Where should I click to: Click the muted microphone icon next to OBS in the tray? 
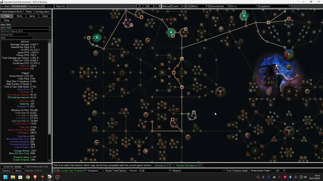point(263,177)
